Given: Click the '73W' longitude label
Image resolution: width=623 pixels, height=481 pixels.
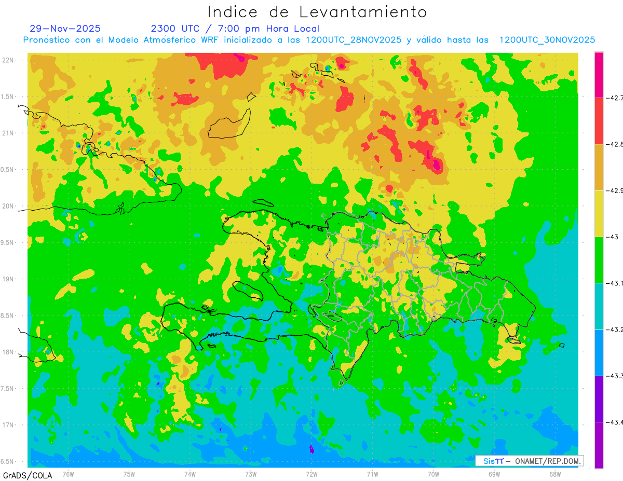Looking at the screenshot, I should point(251,474).
